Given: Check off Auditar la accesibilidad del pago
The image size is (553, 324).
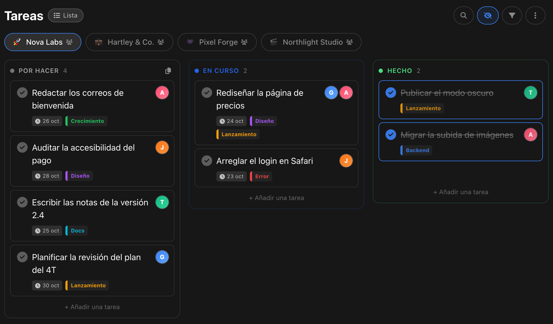Looking at the screenshot, I should pyautogui.click(x=22, y=147).
